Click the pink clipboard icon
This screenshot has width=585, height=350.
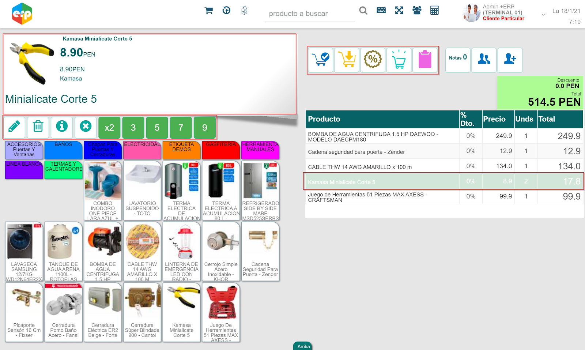pos(425,60)
